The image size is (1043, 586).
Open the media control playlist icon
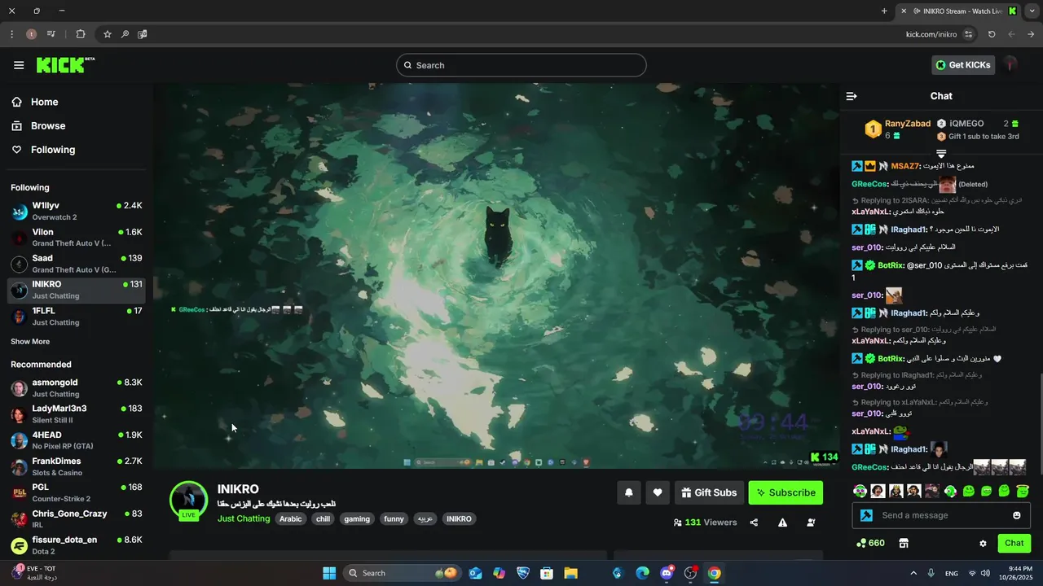(x=51, y=34)
